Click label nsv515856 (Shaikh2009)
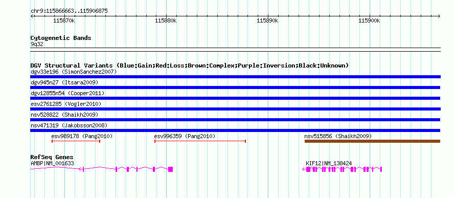The width and height of the screenshot is (455, 198). 338,136
